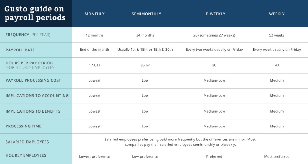Click the SALARIED EMPLOYEES row label
This screenshot has height=164, width=308.
click(27, 142)
